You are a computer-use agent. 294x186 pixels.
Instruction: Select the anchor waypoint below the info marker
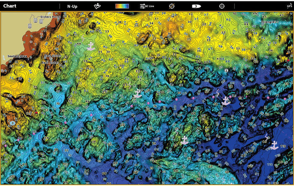226,101
